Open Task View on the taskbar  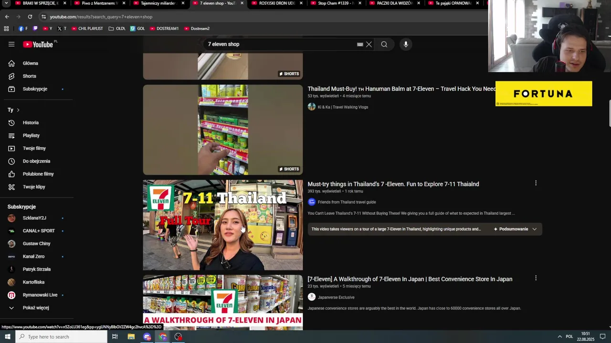coord(115,337)
